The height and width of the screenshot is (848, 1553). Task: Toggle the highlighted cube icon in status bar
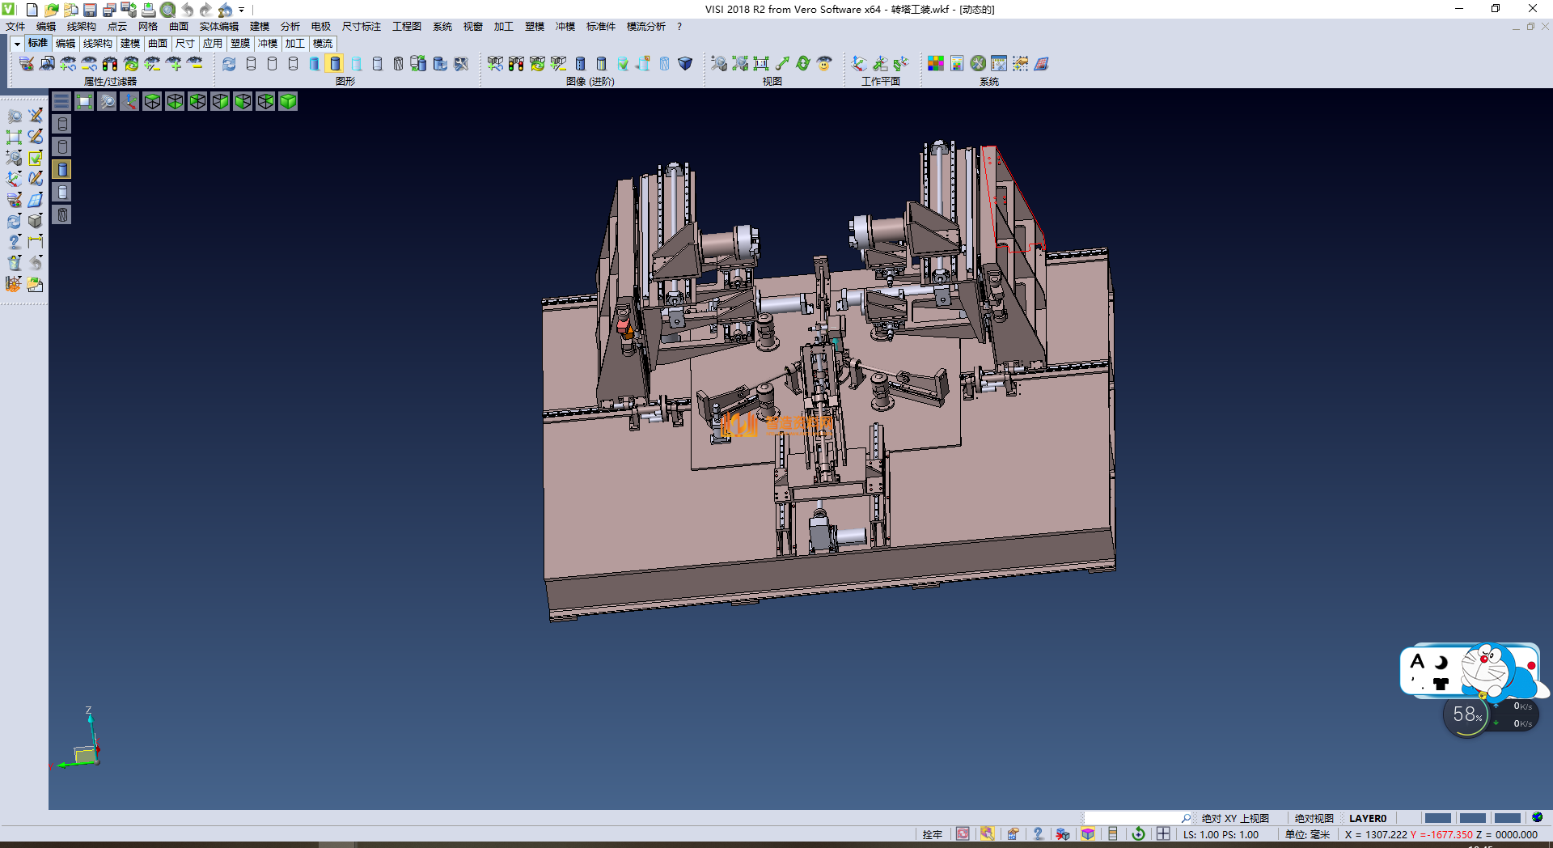1088,834
